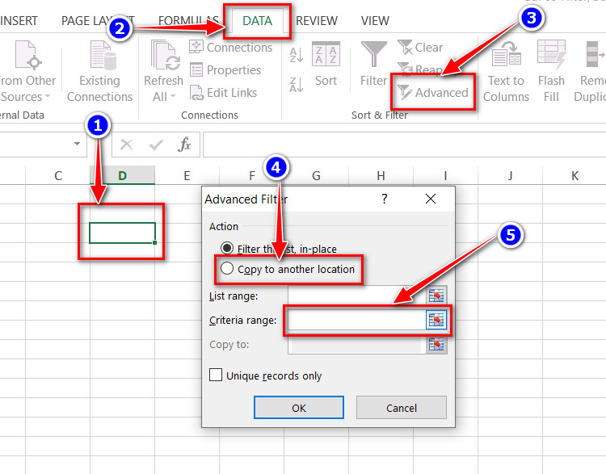The image size is (606, 474).
Task: Cancel formula entry X icon
Action: [126, 145]
